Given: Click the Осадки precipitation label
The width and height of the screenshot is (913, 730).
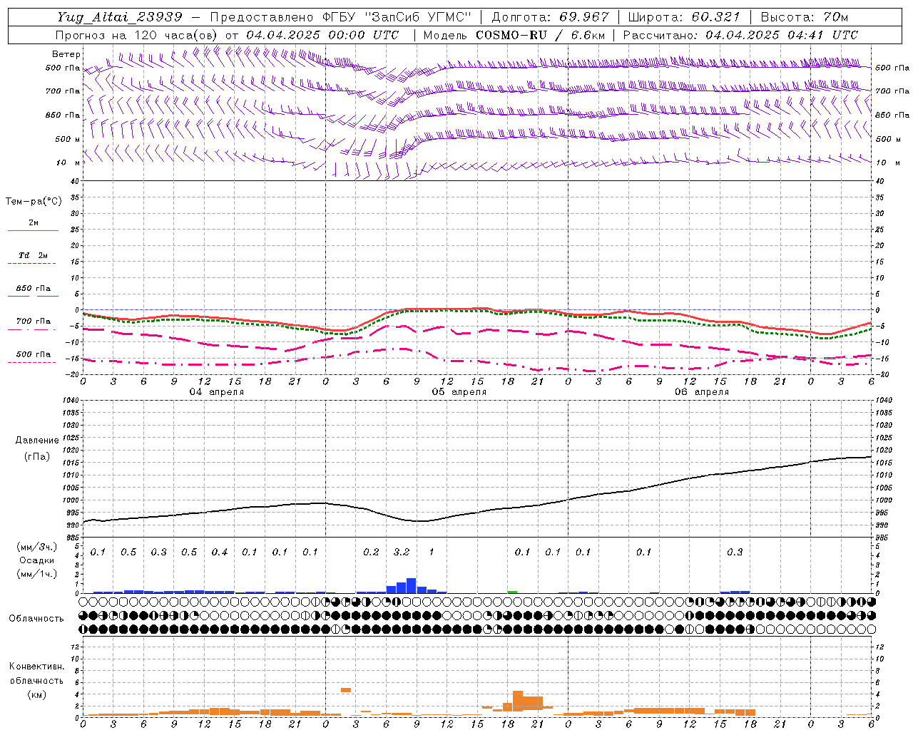Looking at the screenshot, I should (x=36, y=560).
